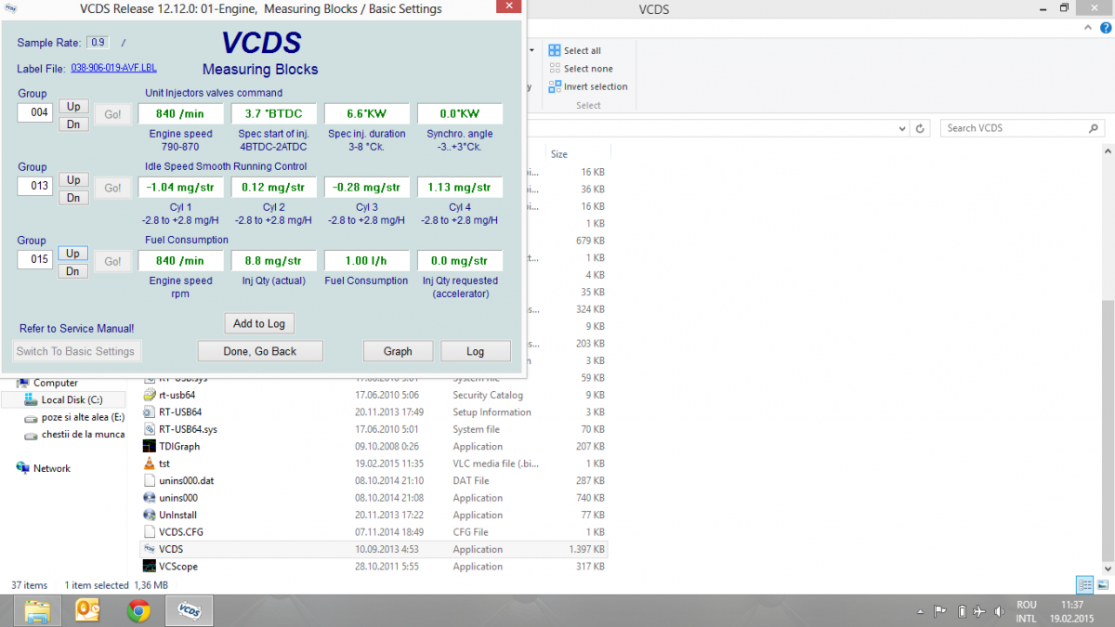
Task: Open label file 038-906-019-AVF.LBL link
Action: coord(114,69)
